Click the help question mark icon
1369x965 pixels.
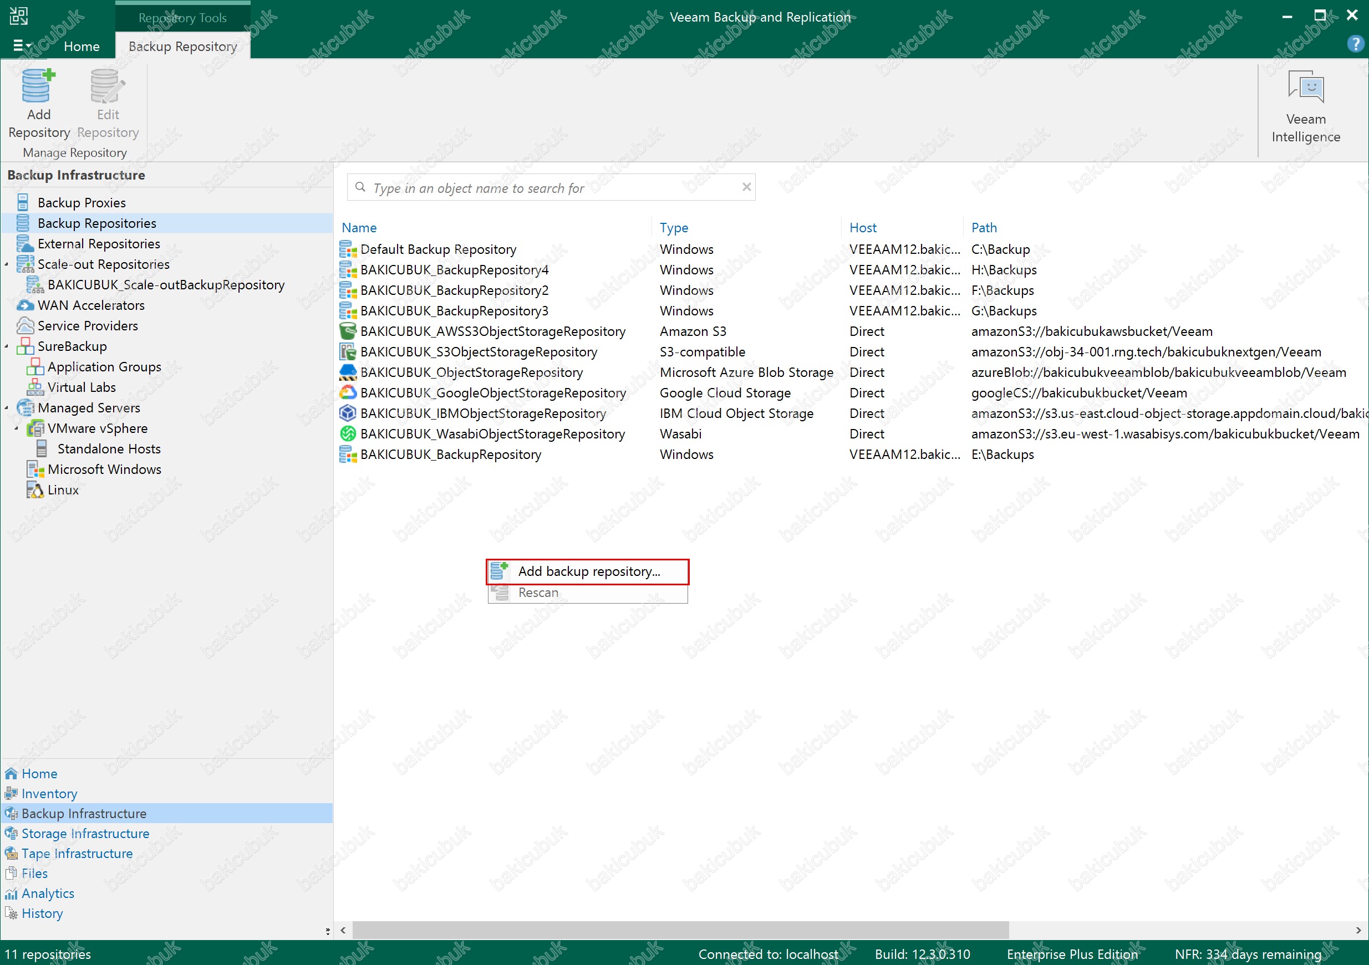click(1355, 44)
